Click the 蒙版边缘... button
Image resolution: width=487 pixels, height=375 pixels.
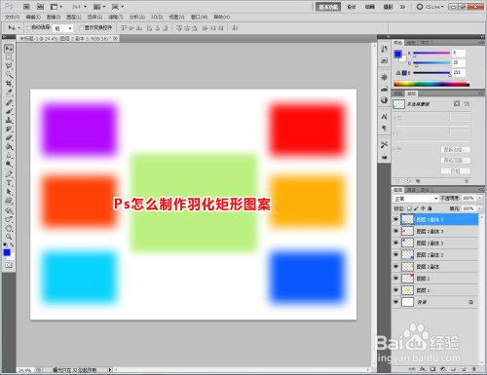pyautogui.click(x=456, y=149)
